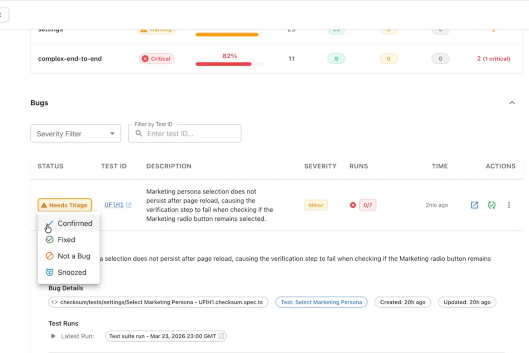529x353 pixels.
Task: Click the green re-run test icon
Action: [491, 205]
